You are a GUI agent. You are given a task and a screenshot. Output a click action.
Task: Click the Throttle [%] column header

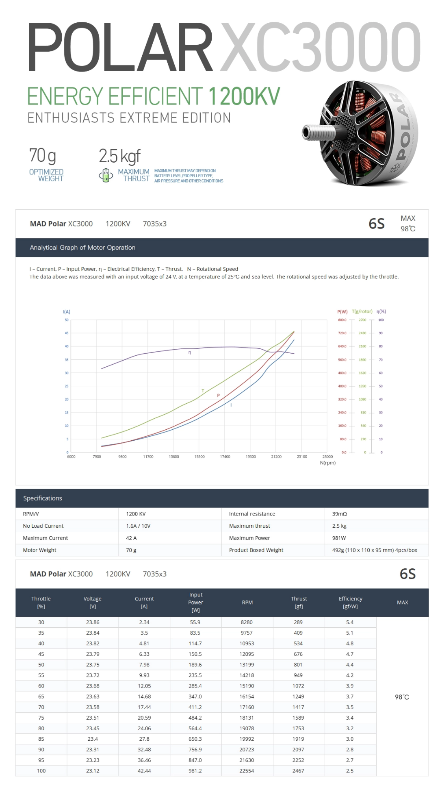click(41, 603)
